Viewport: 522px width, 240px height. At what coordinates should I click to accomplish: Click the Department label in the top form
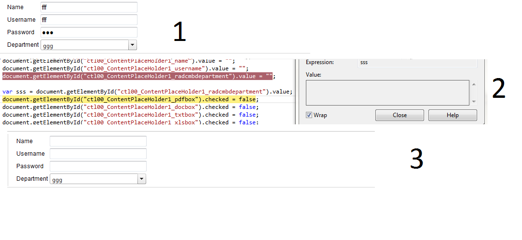23,44
